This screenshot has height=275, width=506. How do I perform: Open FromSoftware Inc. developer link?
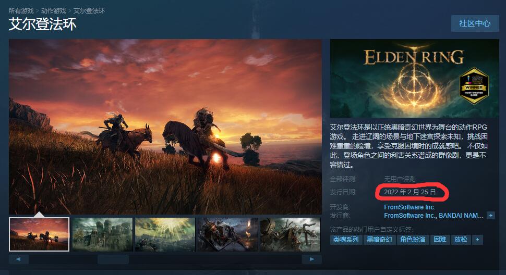pos(409,207)
